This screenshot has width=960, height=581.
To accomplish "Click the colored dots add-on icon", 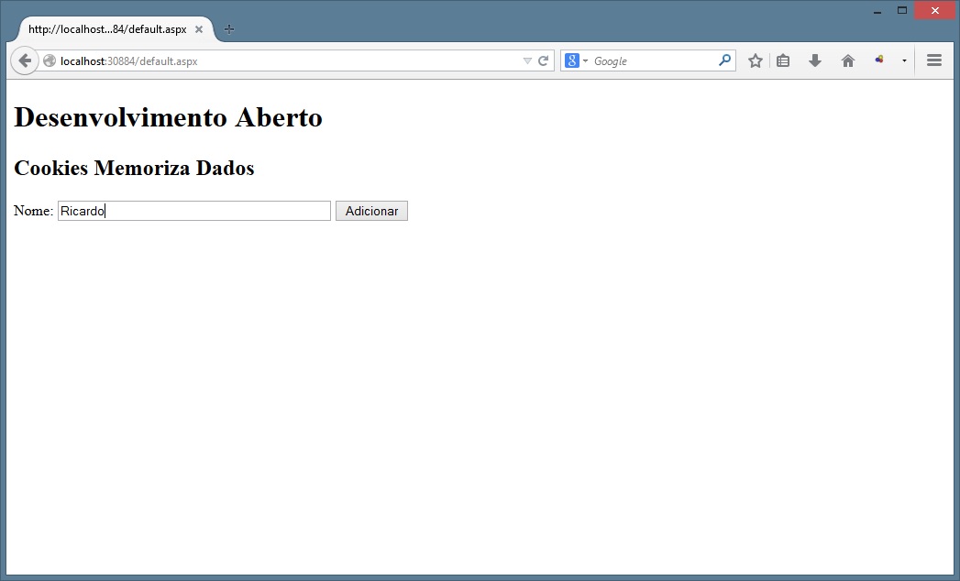I will pos(879,60).
